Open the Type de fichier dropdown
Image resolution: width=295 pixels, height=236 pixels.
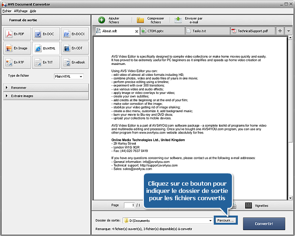point(69,76)
